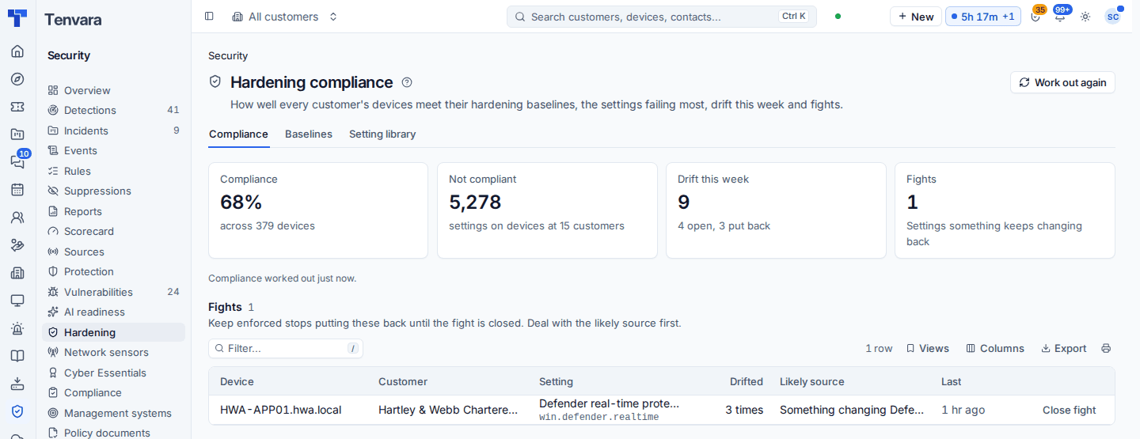Viewport: 1140px width, 439px height.
Task: Toggle the sidebar panel collapse icon
Action: 209,17
